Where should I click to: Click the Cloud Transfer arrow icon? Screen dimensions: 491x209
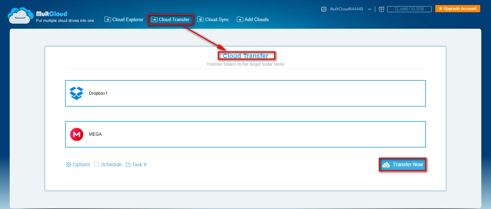tap(155, 19)
